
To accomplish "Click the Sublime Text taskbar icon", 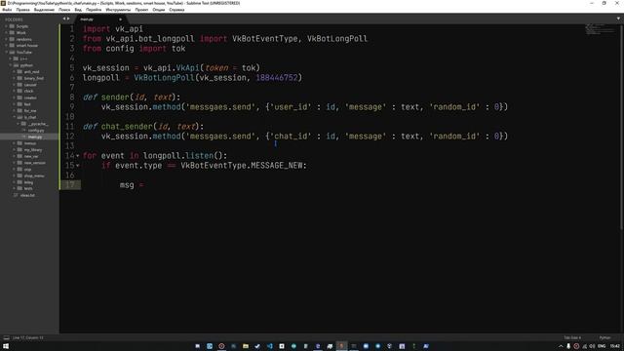I will point(341,346).
